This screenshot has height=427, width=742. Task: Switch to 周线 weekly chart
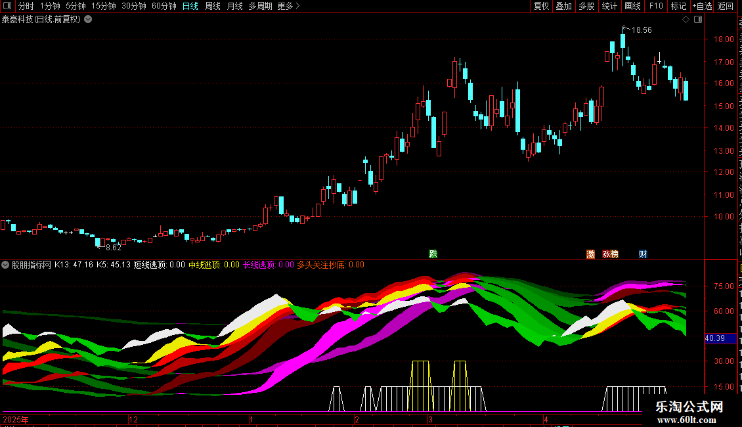pyautogui.click(x=213, y=6)
